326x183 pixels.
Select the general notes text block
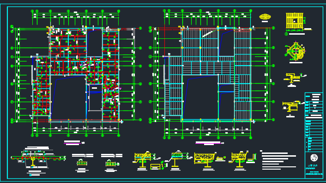(278, 160)
